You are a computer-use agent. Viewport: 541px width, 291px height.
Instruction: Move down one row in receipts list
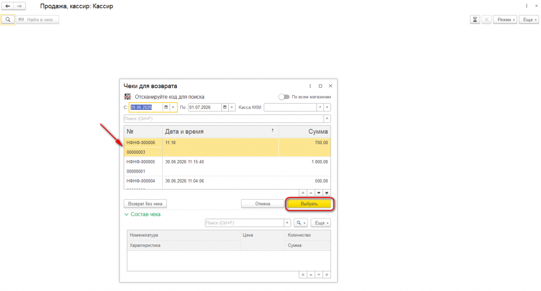[x=319, y=193]
